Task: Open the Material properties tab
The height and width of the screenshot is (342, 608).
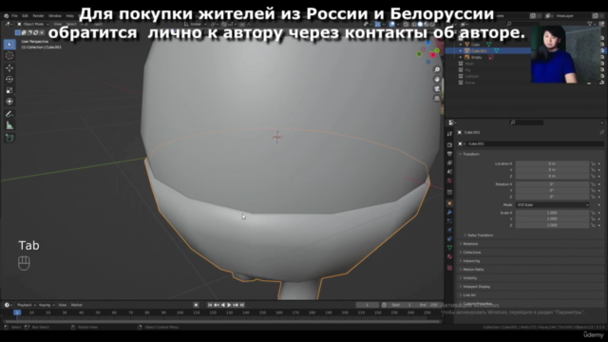Action: [449, 256]
